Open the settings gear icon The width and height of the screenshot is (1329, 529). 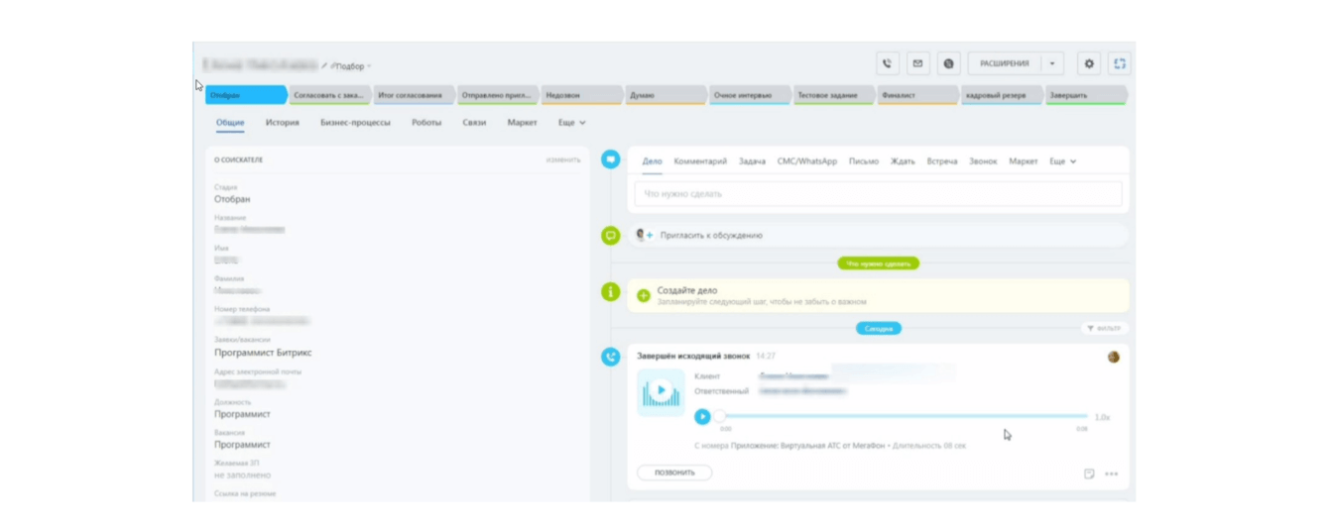1089,63
